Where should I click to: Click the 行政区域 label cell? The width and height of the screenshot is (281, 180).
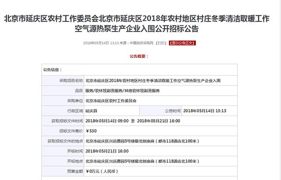click(x=63, y=111)
